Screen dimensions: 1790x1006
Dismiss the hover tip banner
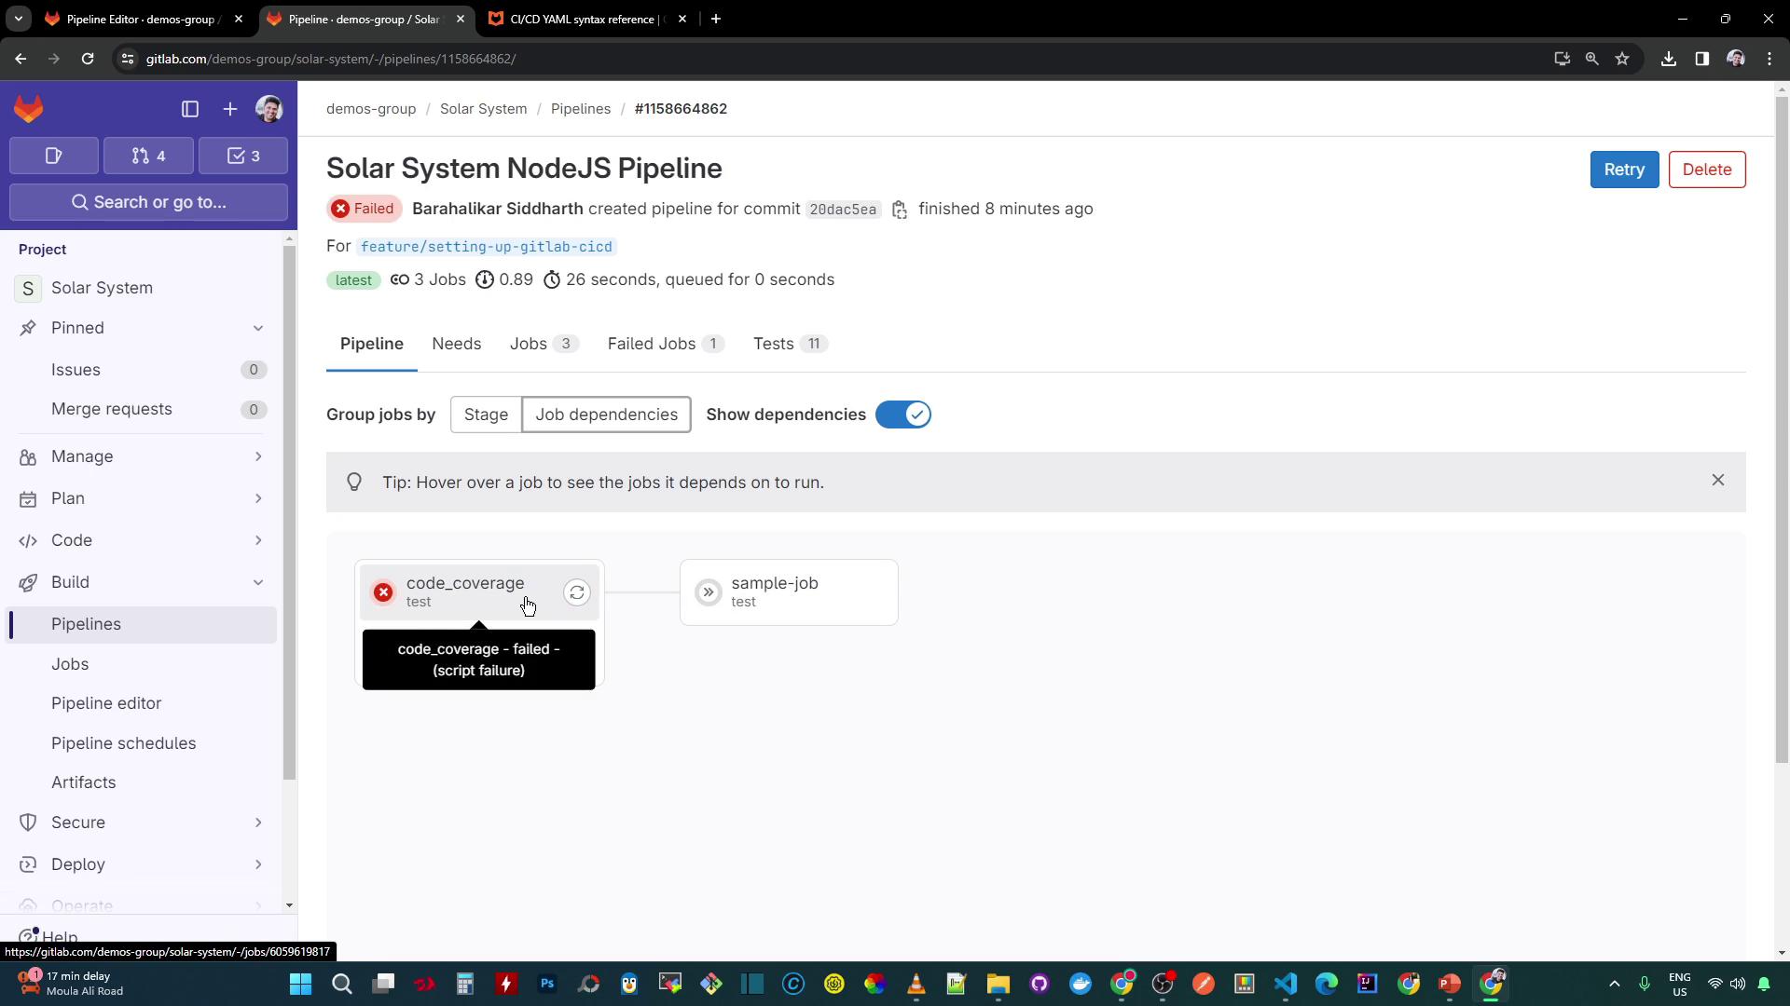[1717, 481]
